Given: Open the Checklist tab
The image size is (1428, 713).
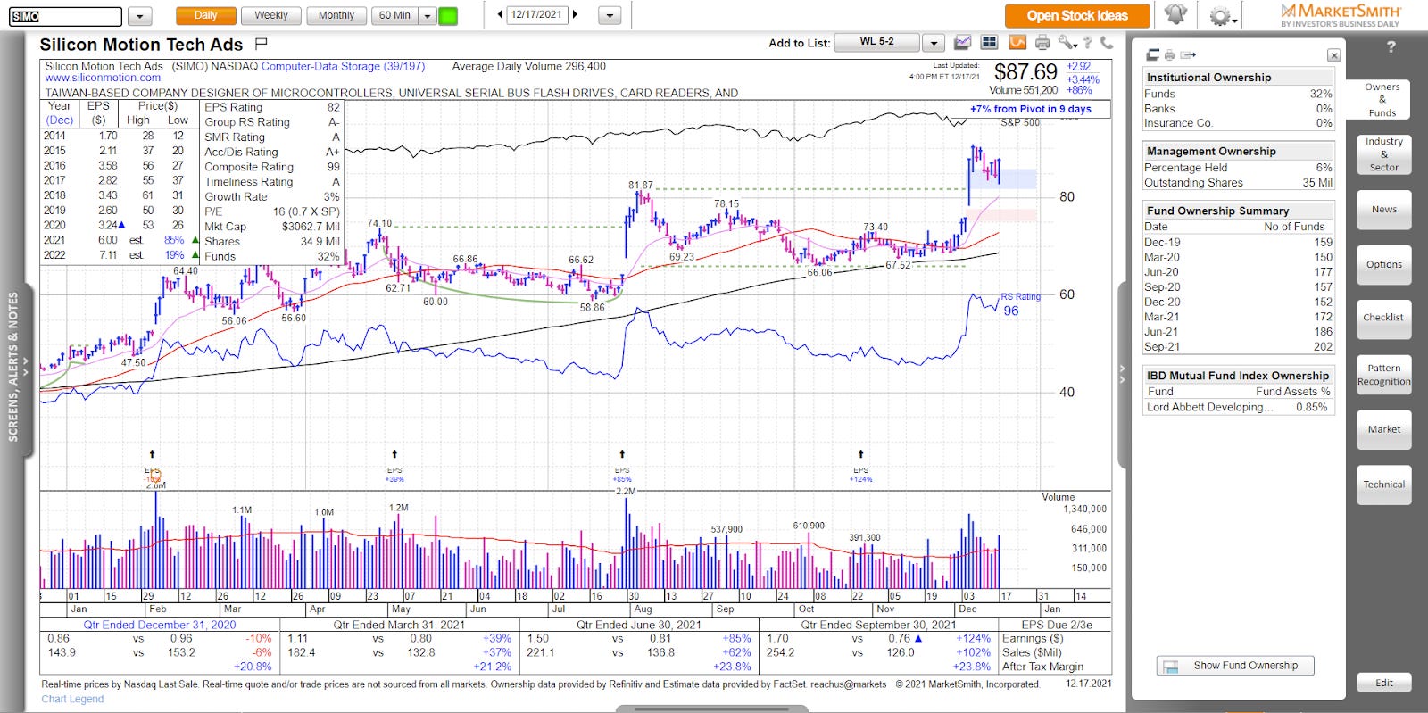Looking at the screenshot, I should tap(1383, 318).
